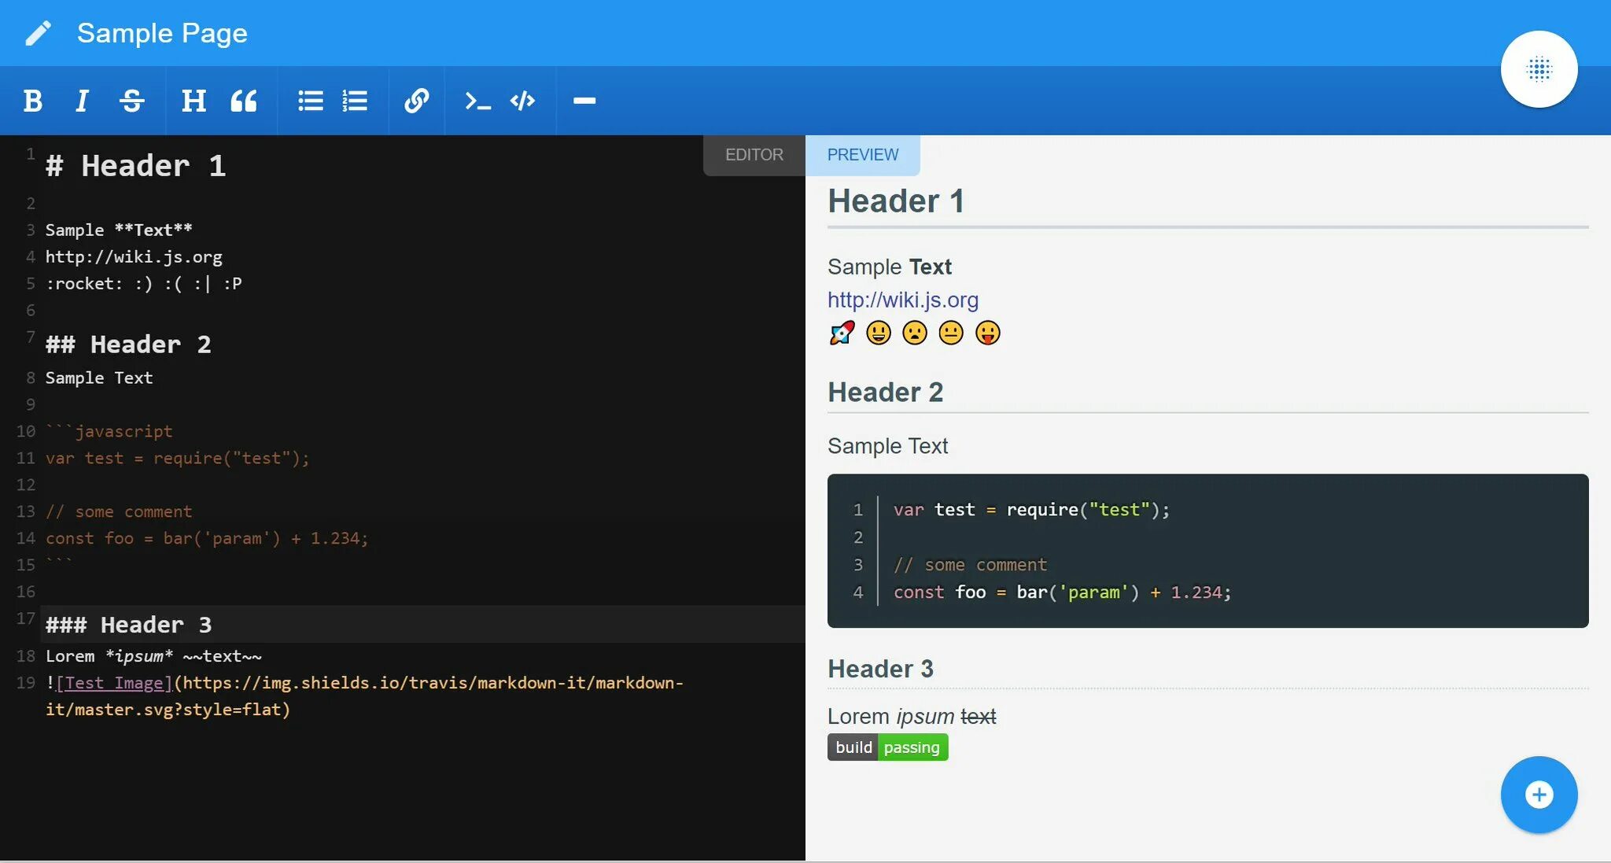Screen dimensions: 1611x863
Task: Insert an unordered bullet list
Action: [311, 101]
